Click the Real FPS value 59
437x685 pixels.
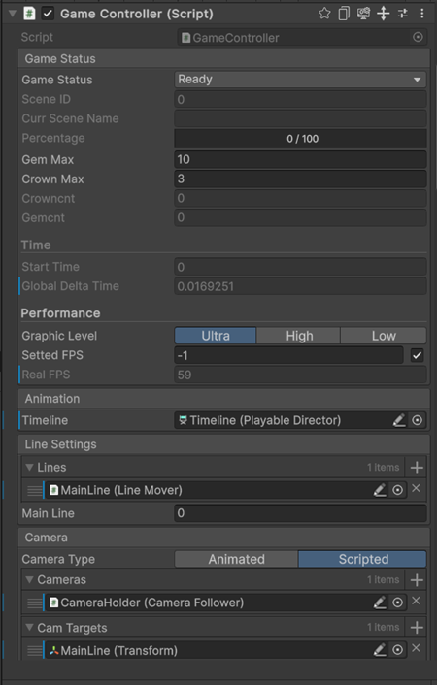[300, 375]
